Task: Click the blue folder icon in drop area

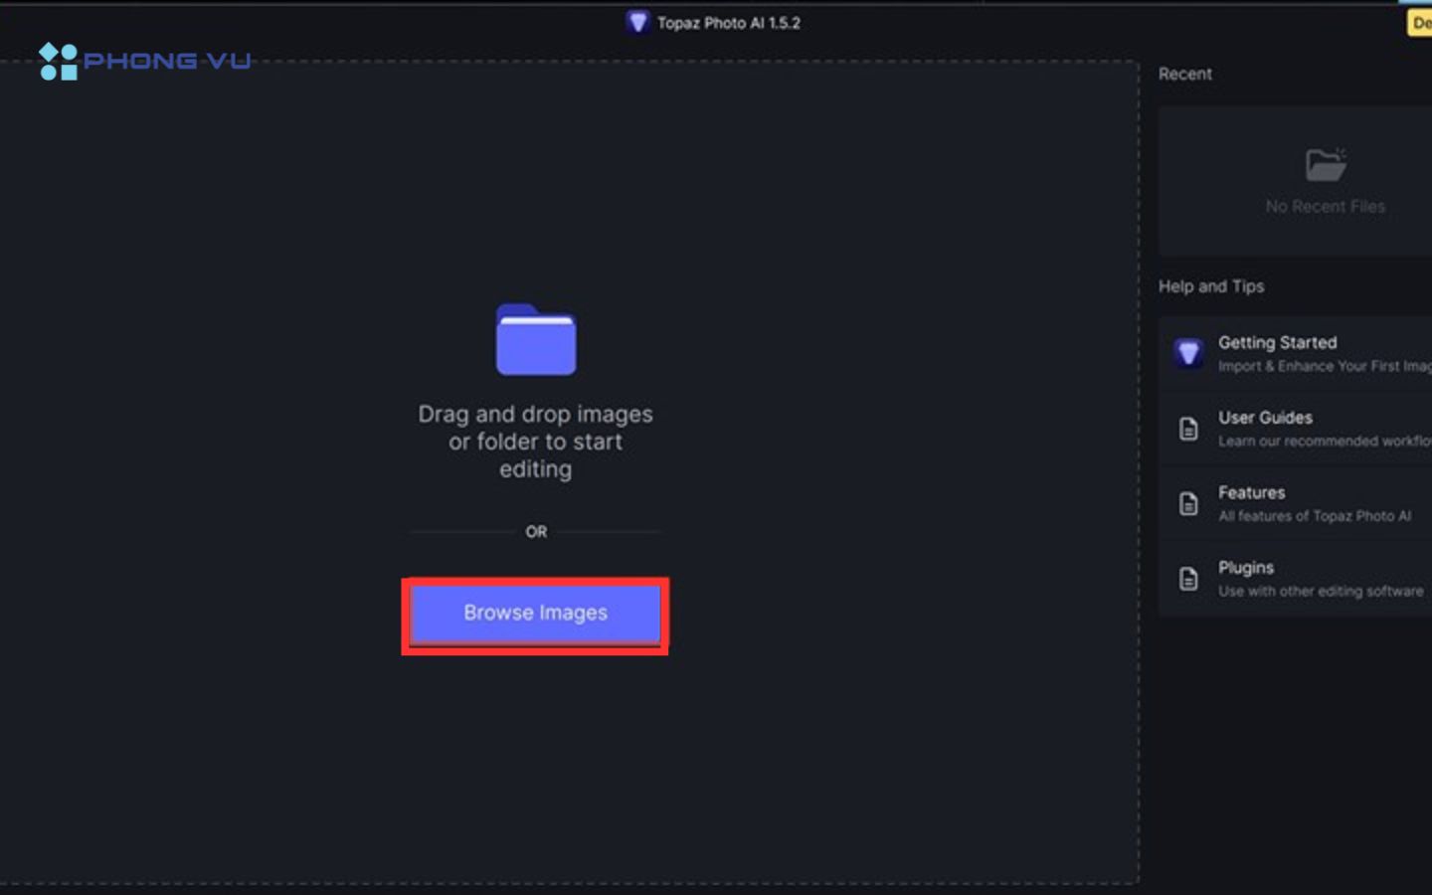Action: coord(535,340)
